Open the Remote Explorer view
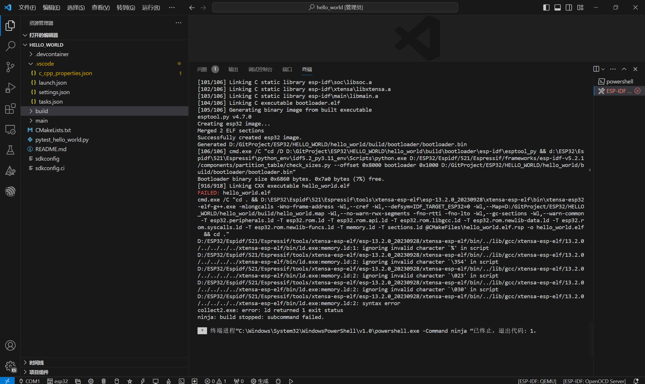The height and width of the screenshot is (384, 645). coord(10,129)
